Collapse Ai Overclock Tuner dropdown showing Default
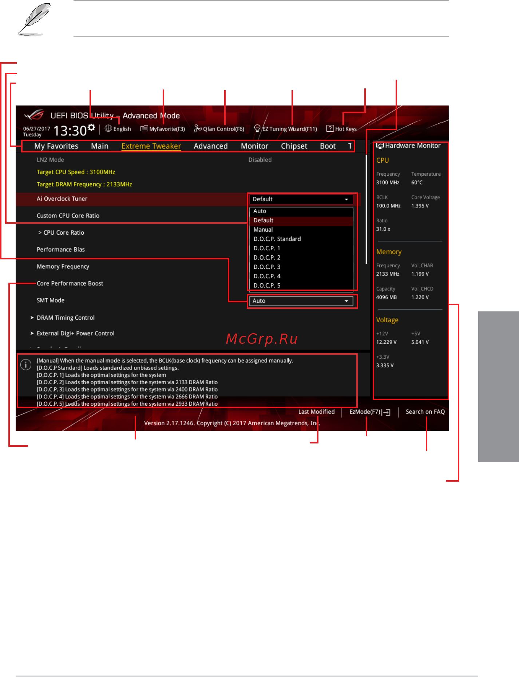Viewport: 519px width, 677px height. pos(301,199)
